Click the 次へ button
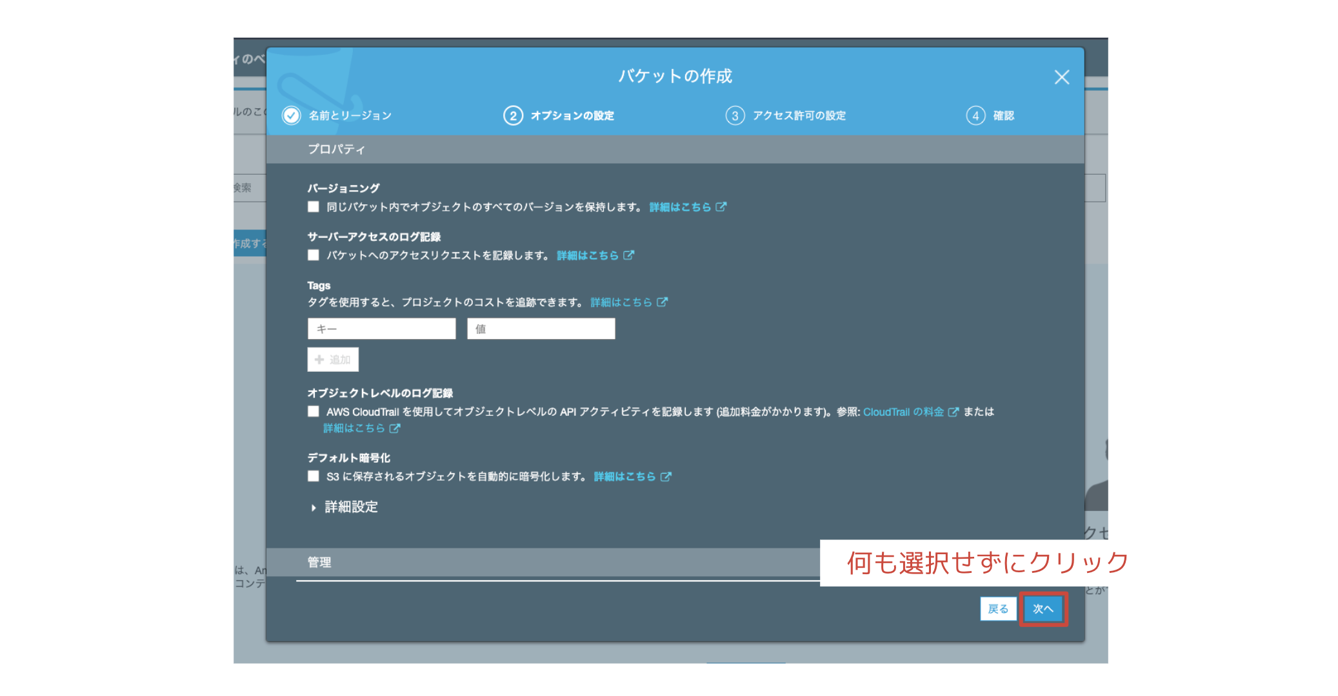 [x=1043, y=609]
